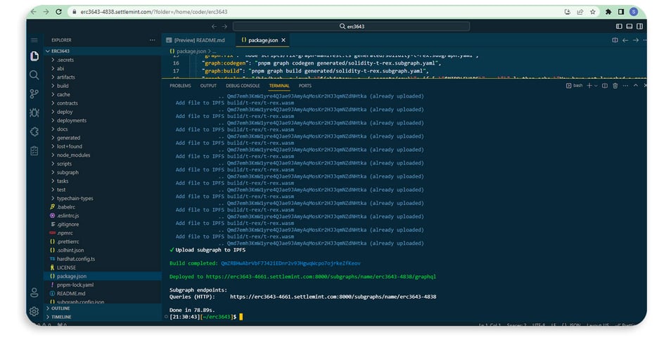Switch to the OUTPUT panel tab
Image resolution: width=671 pixels, height=347 pixels.
tap(208, 86)
